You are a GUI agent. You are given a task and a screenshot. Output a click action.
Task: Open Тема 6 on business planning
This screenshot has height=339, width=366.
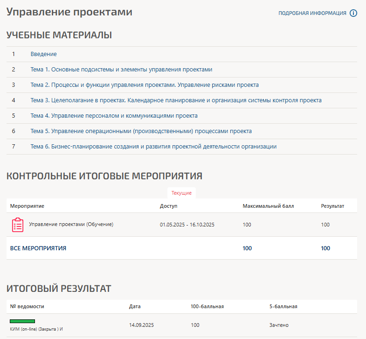pyautogui.click(x=153, y=147)
